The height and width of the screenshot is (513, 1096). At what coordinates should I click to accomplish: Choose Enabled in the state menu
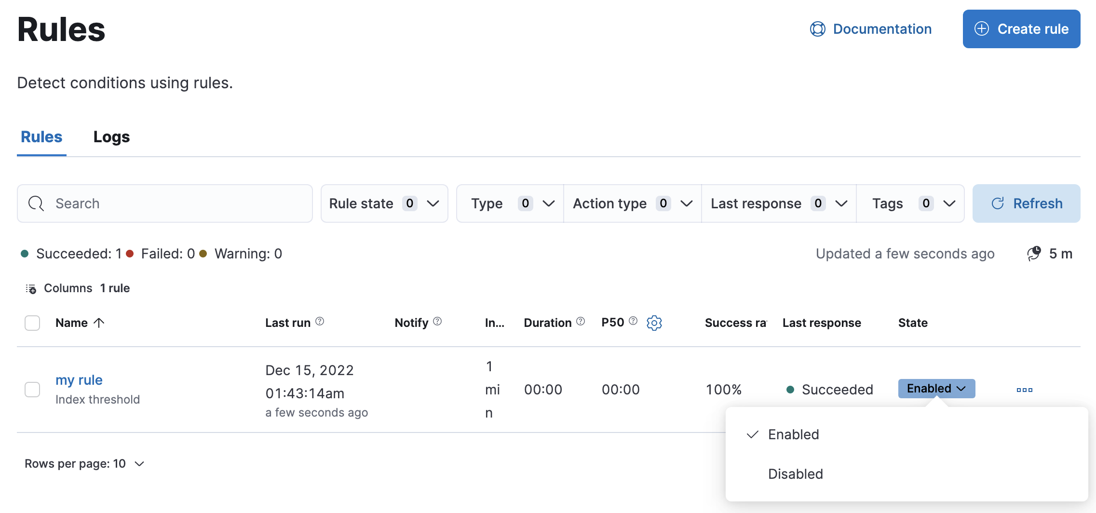907,434
